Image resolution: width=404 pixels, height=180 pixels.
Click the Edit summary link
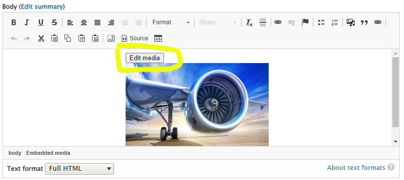[42, 6]
